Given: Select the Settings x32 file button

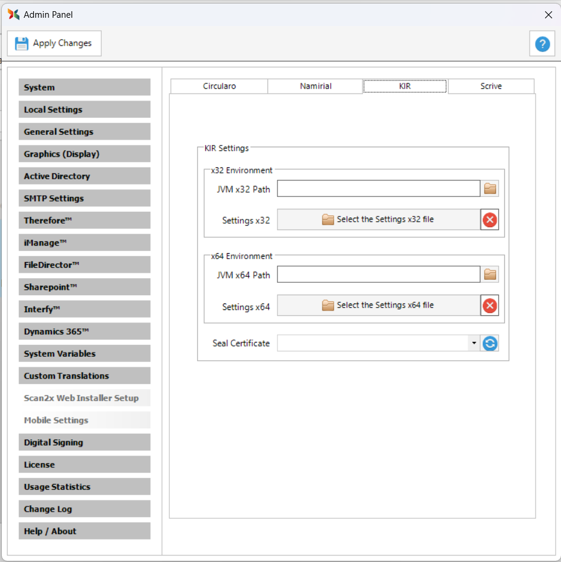Looking at the screenshot, I should [378, 219].
